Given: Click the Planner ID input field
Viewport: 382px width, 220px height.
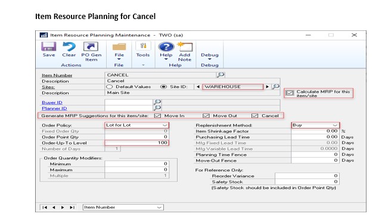Looking at the screenshot, I should pos(129,108).
